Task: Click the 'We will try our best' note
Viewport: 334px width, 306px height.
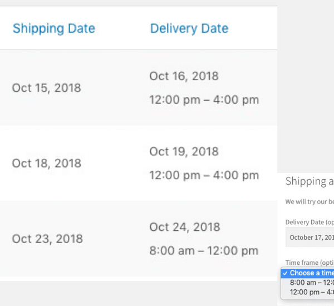Action: point(310,201)
